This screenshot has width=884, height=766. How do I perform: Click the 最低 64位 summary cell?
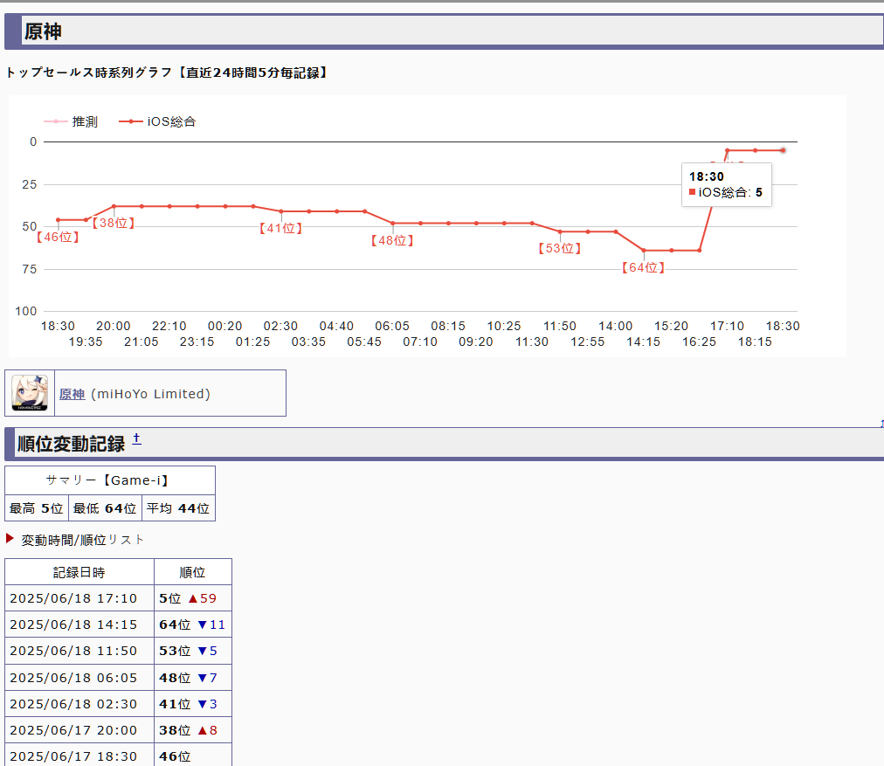point(105,508)
